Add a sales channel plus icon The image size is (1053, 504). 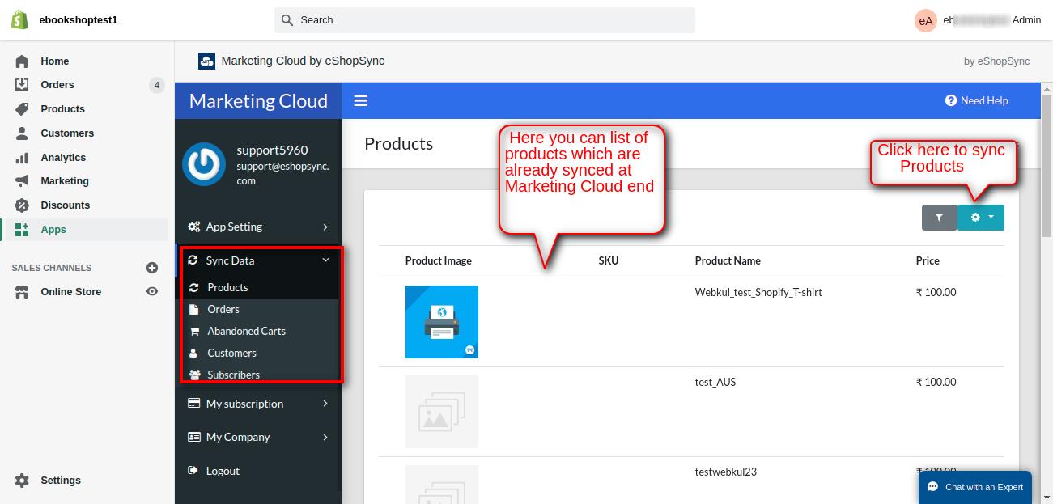pos(151,268)
